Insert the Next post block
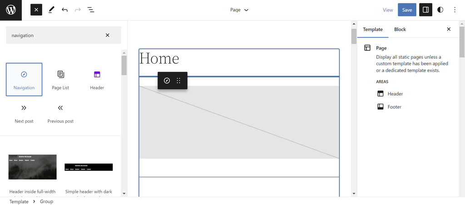The width and height of the screenshot is (465, 205). [24, 113]
